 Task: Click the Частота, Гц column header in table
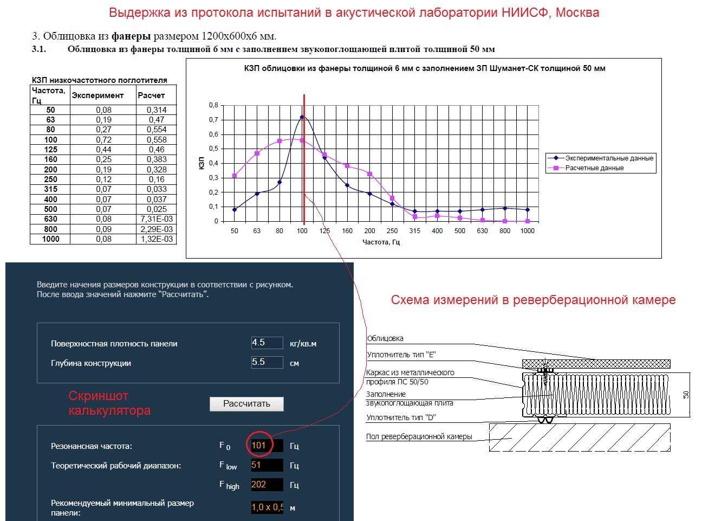49,95
